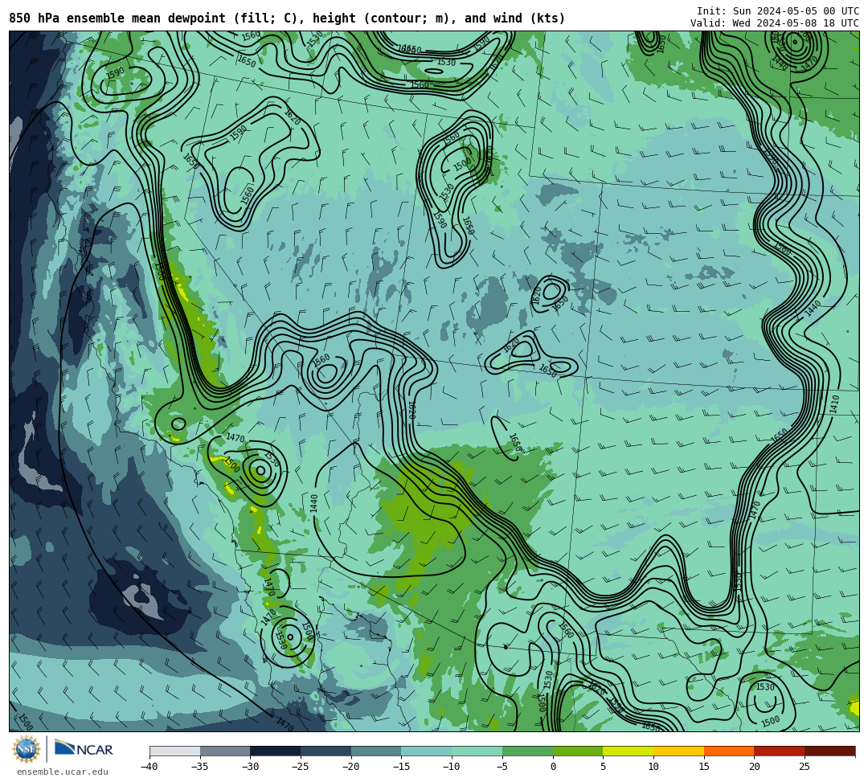Click the 0 colorbar tick label
The height and width of the screenshot is (782, 868).
point(553,767)
